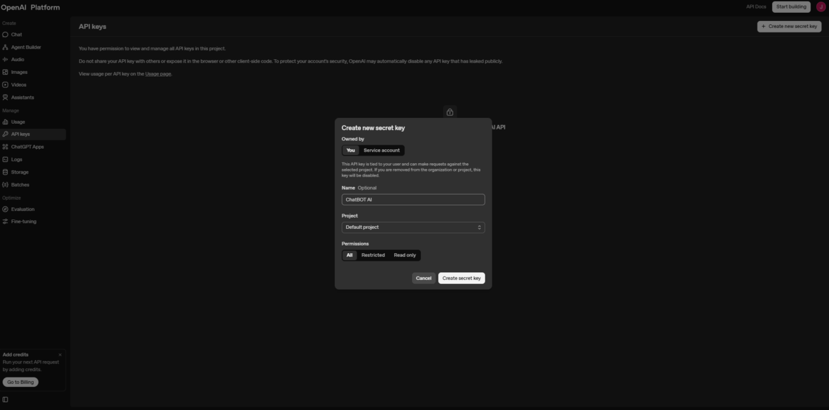Click the Videos icon in the sidebar
The image size is (829, 410).
[5, 85]
